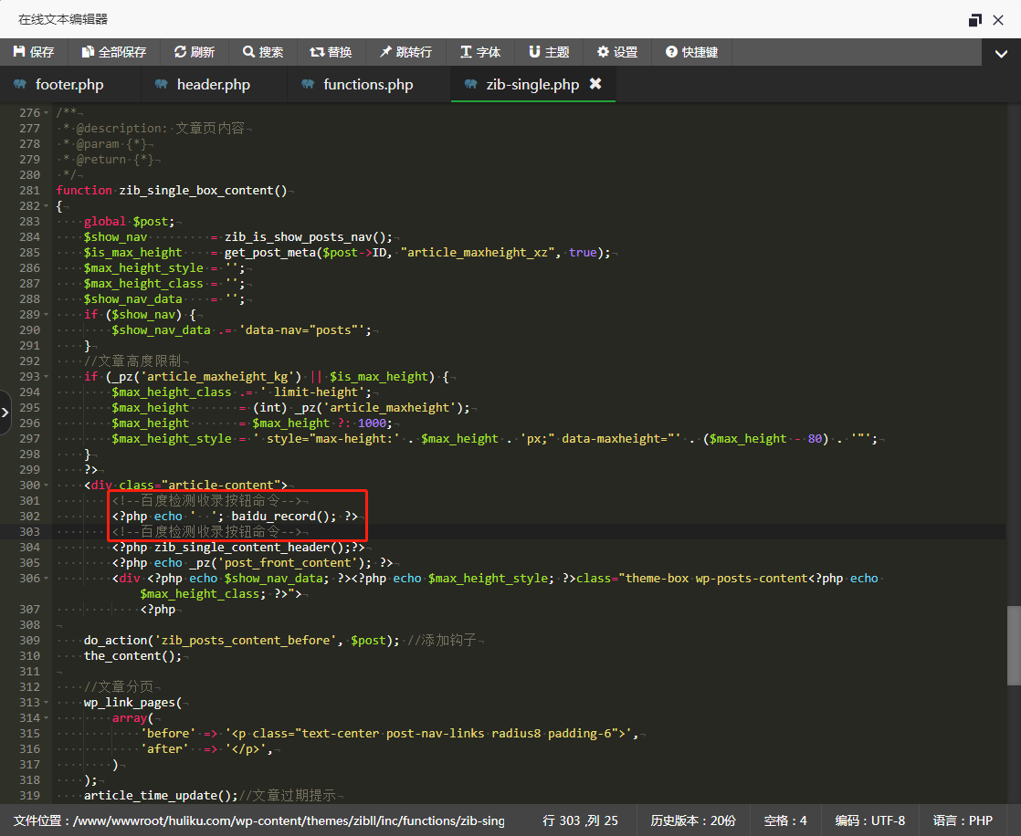1021x836 pixels.
Task: Close the zib-single.php tab
Action: pos(595,84)
